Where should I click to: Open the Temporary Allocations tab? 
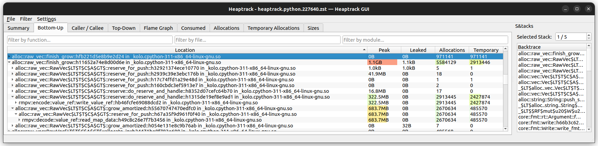pyautogui.click(x=273, y=28)
